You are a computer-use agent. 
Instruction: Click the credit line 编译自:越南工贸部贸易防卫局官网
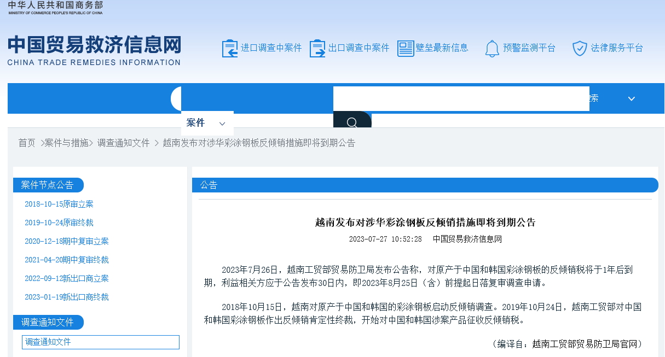click(567, 344)
